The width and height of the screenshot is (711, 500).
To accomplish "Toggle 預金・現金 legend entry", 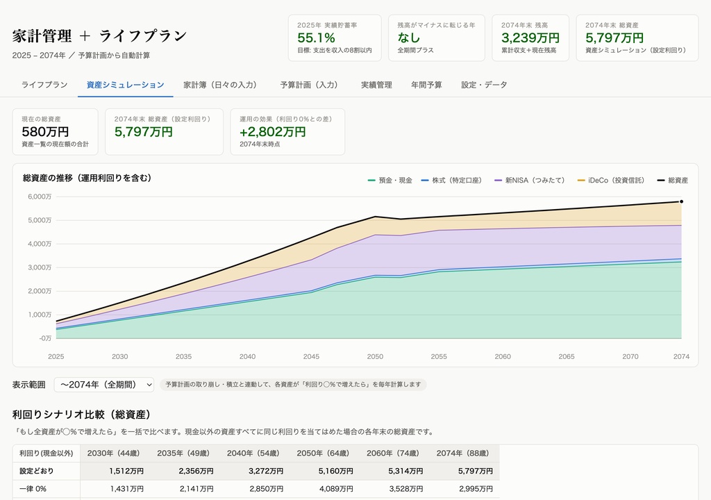I will (390, 180).
